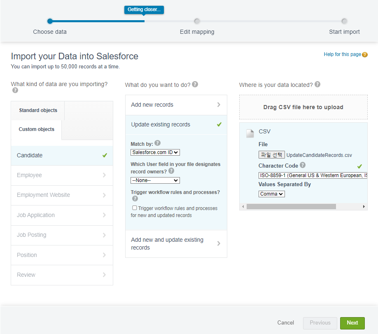
Task: Enable the trigger workflow rules checkbox
Action: click(x=135, y=208)
